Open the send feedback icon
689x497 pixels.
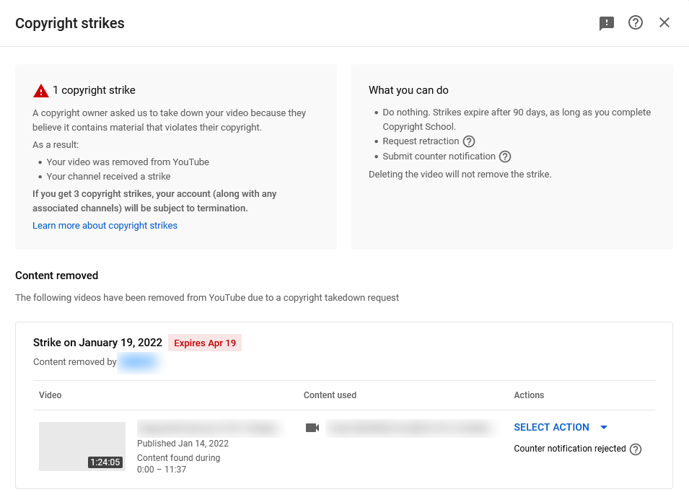[607, 23]
